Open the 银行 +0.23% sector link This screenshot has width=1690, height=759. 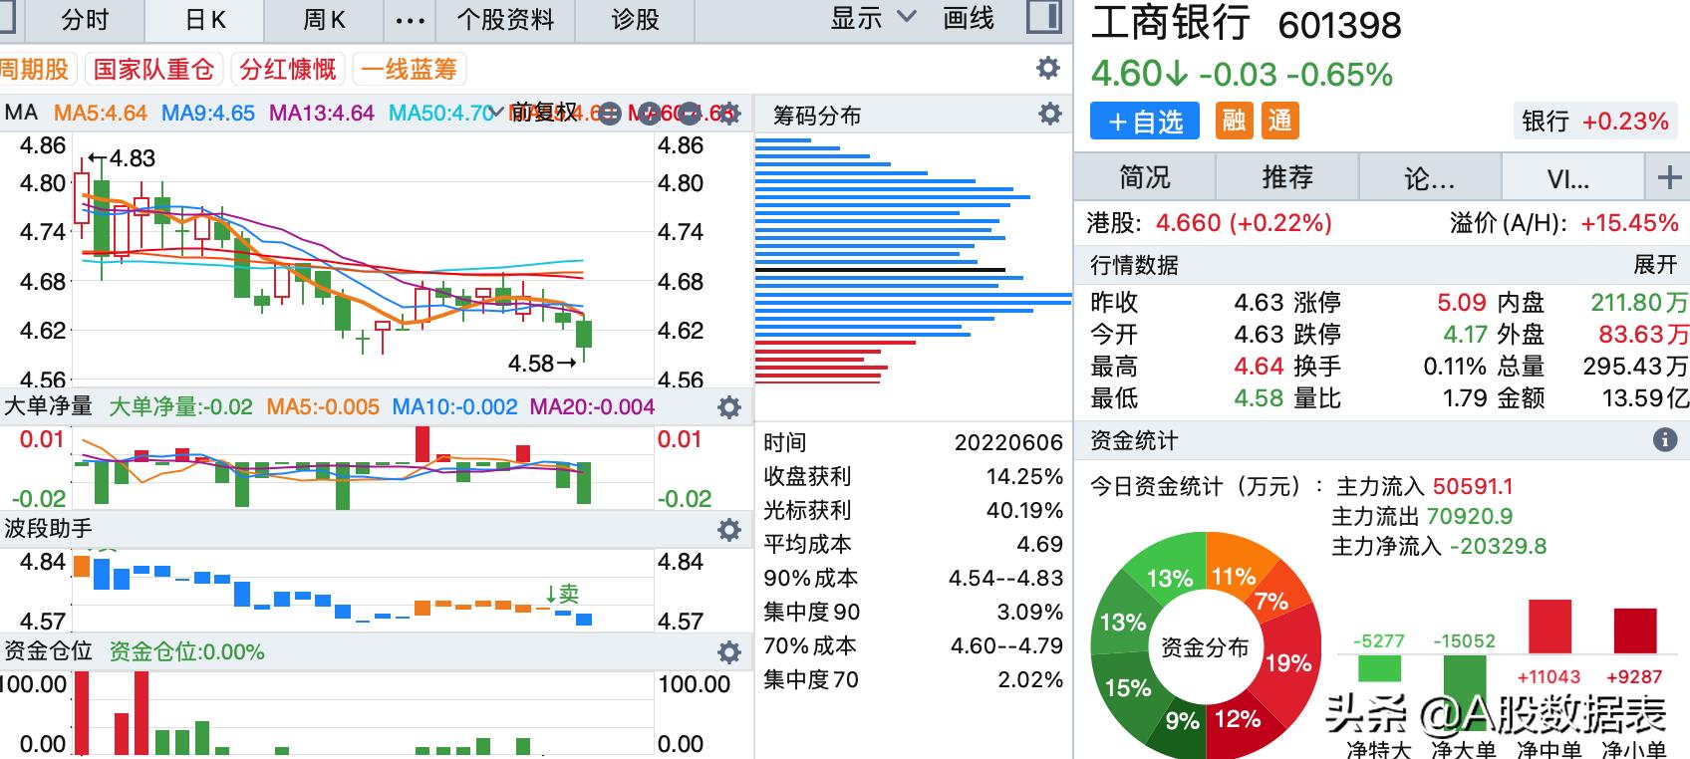[x=1594, y=122]
